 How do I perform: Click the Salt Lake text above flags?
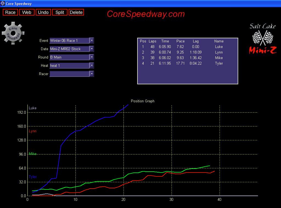click(263, 26)
